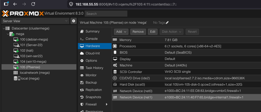Select the pfsense2.7.2.iso CD/DVD value
261x112 pixels.
(x=205, y=78)
